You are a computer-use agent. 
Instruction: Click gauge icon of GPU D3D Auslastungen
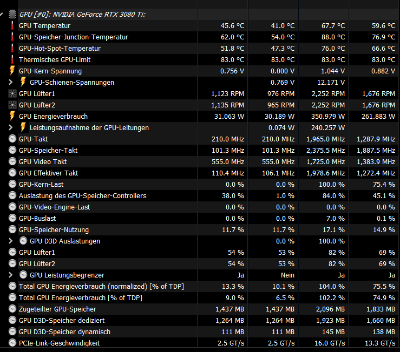23,241
